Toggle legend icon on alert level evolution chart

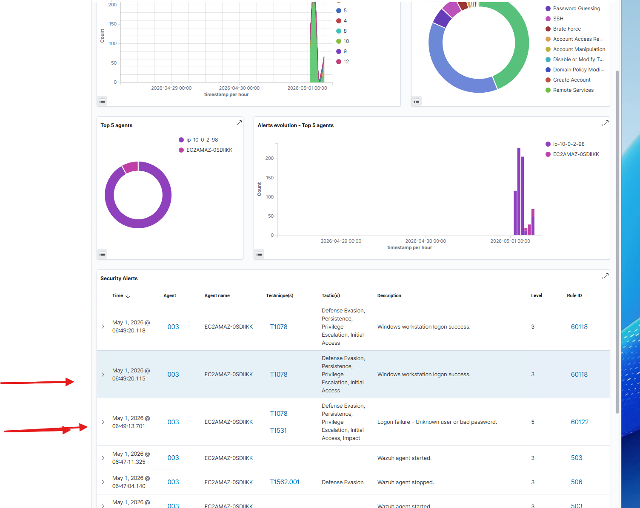click(x=102, y=101)
